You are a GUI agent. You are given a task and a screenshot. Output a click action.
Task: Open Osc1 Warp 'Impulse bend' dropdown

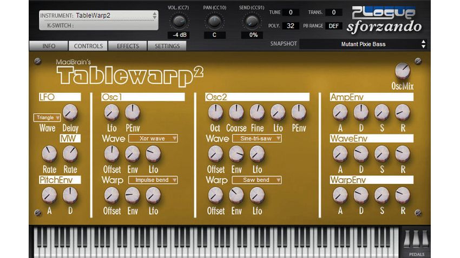click(x=153, y=180)
